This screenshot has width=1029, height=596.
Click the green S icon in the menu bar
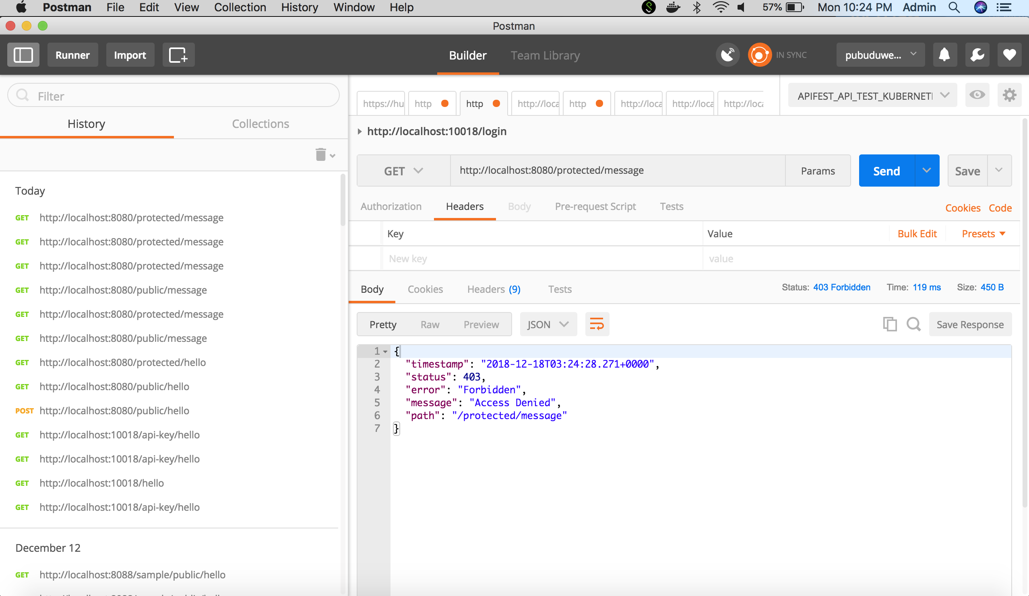coord(649,7)
